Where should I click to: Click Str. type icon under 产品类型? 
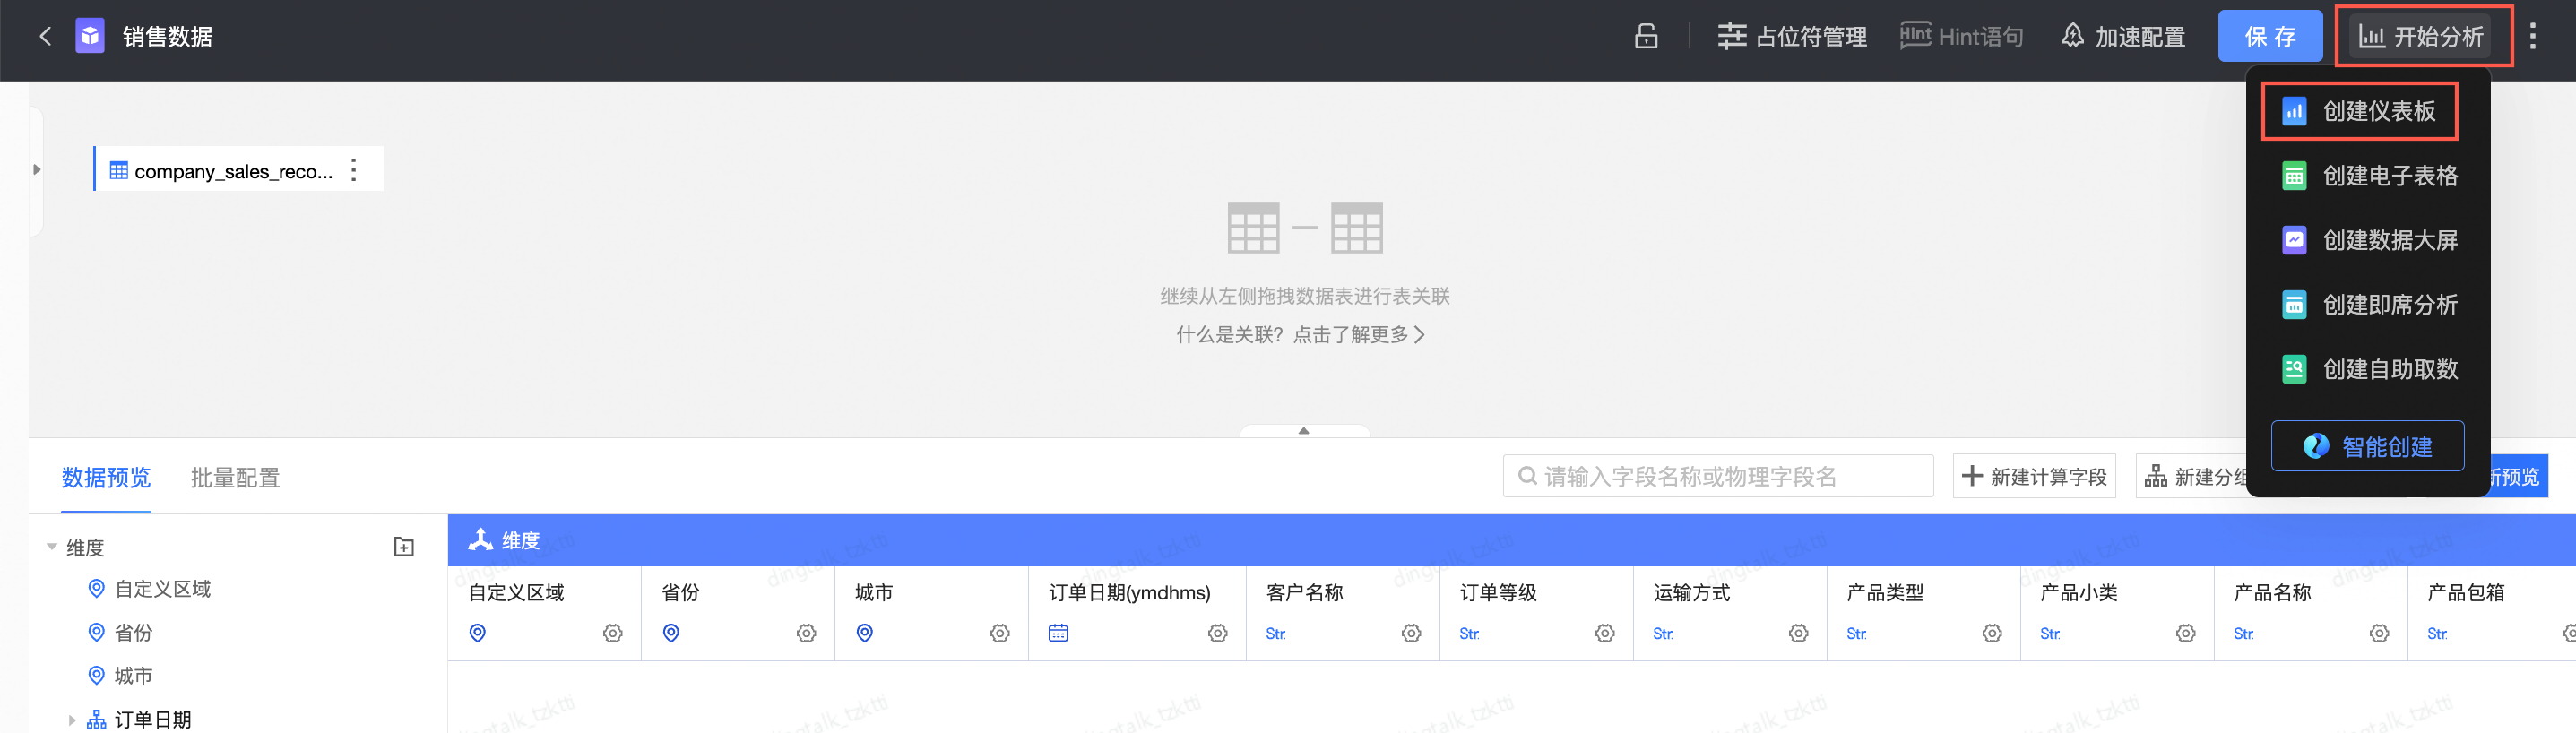pyautogui.click(x=1857, y=634)
